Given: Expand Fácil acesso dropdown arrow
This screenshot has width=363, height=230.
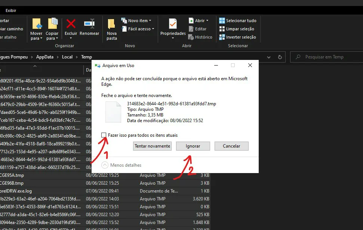Looking at the screenshot, I should point(153,29).
